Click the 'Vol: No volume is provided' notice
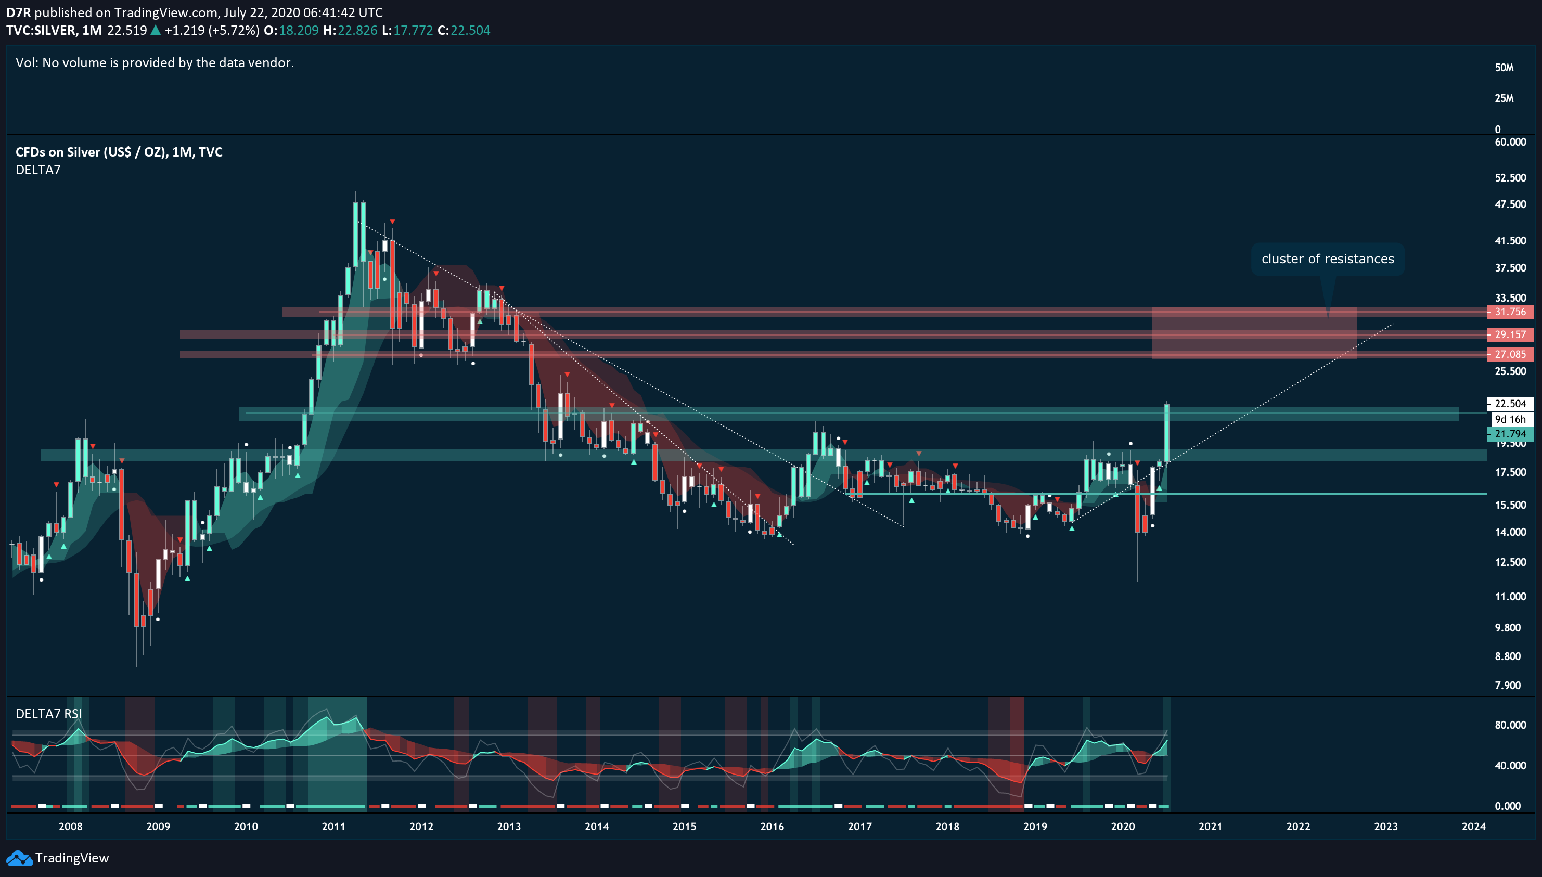 click(x=155, y=62)
